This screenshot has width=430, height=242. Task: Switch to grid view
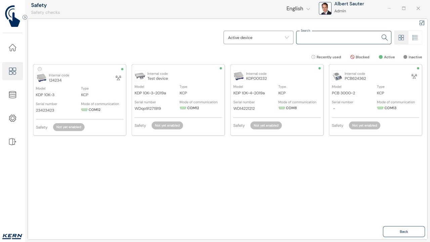click(401, 38)
